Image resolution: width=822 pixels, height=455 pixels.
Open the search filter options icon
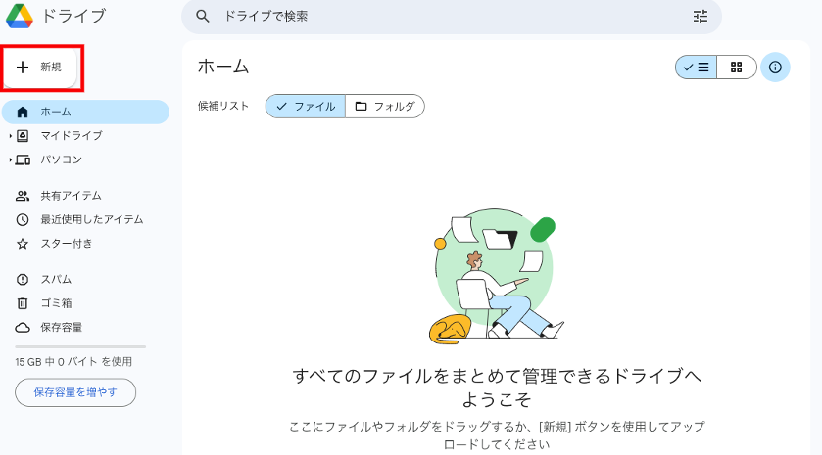pyautogui.click(x=701, y=17)
